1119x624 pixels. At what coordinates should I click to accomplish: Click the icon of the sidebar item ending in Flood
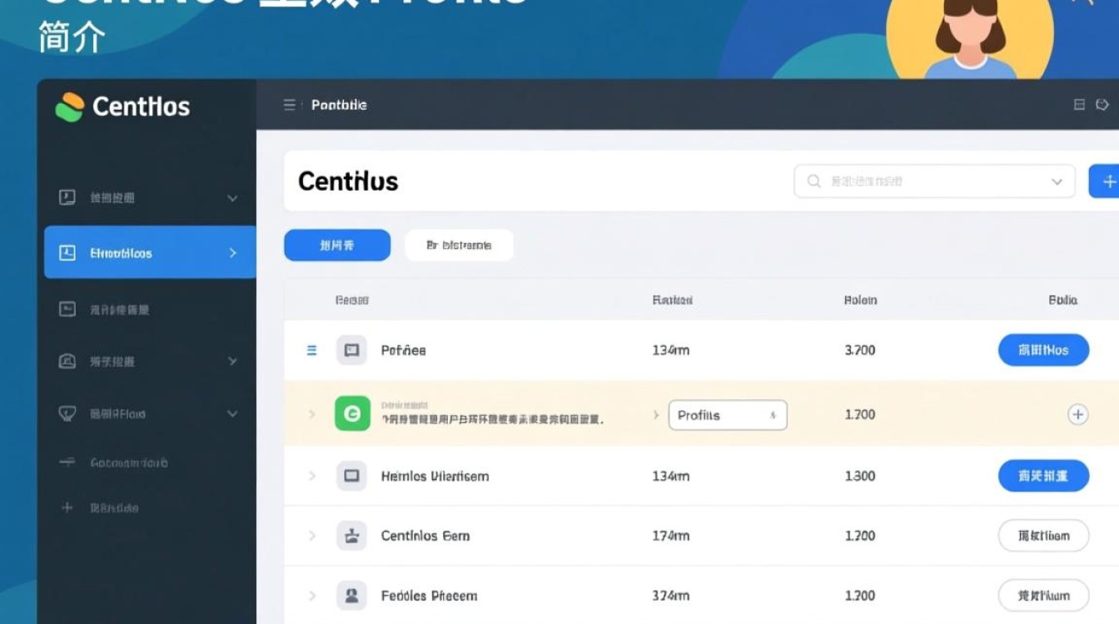click(67, 414)
